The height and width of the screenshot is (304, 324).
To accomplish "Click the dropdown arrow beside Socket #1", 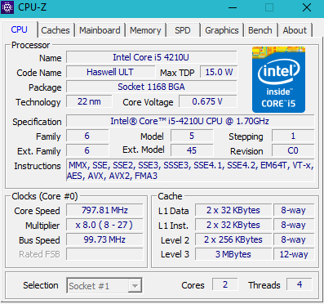I will (x=135, y=286).
